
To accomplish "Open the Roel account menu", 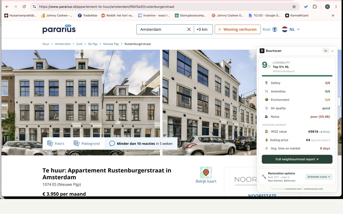I will [270, 29].
